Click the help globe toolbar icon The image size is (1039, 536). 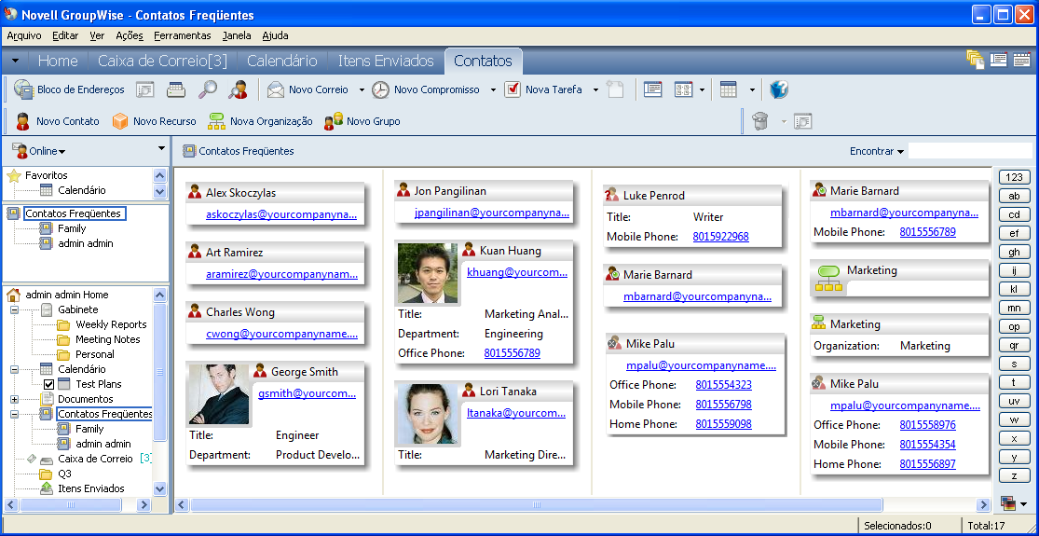coord(779,89)
